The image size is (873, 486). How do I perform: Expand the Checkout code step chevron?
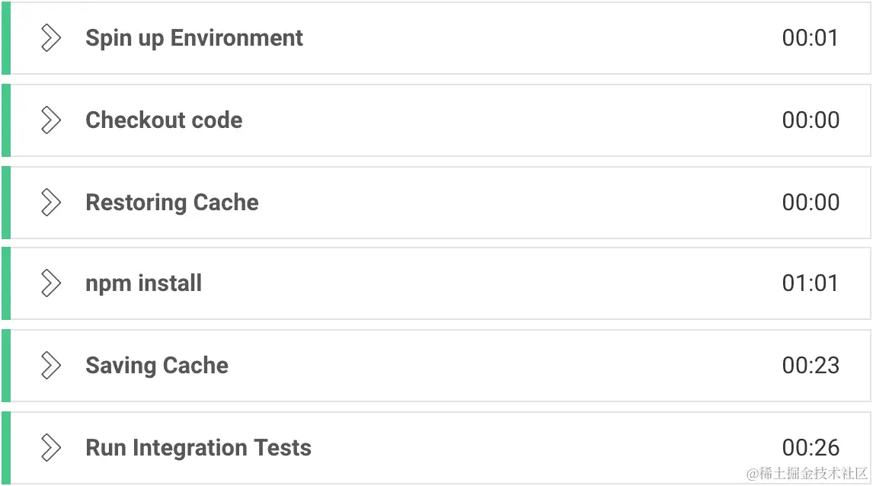(50, 120)
